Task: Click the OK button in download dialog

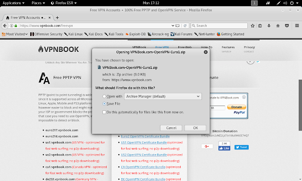Action: tap(195, 128)
